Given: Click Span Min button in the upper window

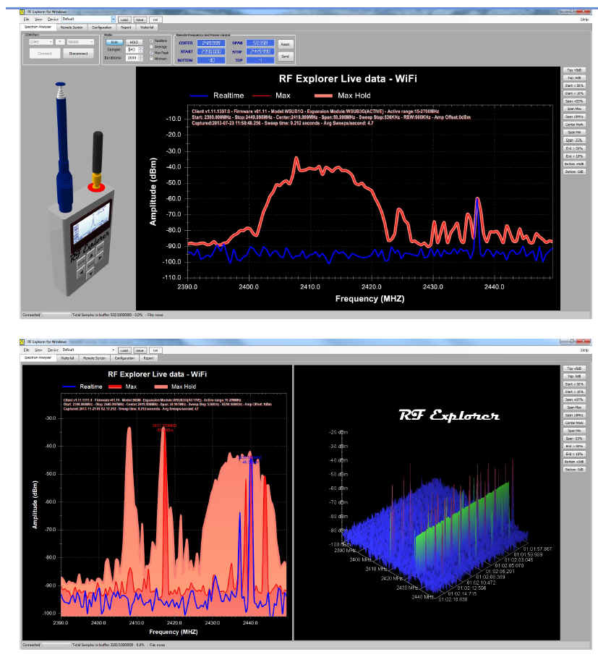Looking at the screenshot, I should (x=574, y=132).
